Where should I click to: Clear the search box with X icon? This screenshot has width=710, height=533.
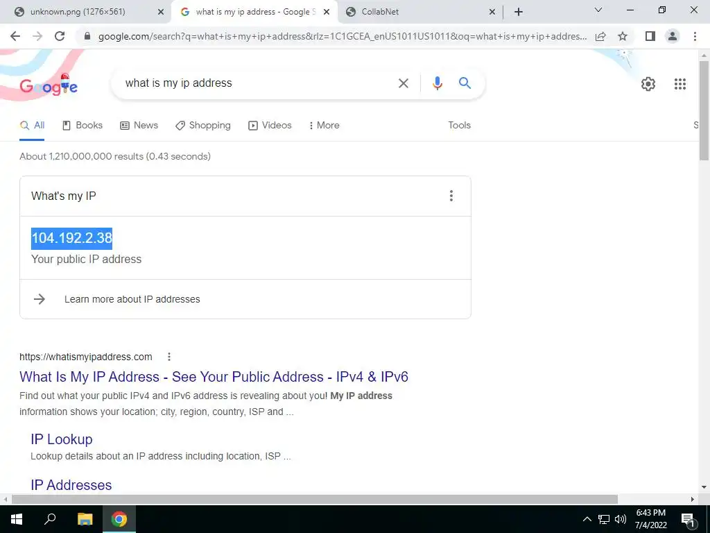[403, 83]
